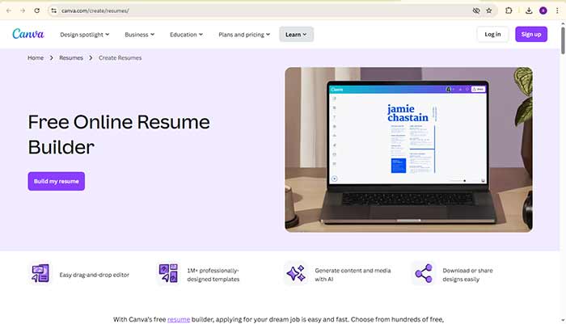
Task: Expand the Business menu
Action: coord(139,35)
